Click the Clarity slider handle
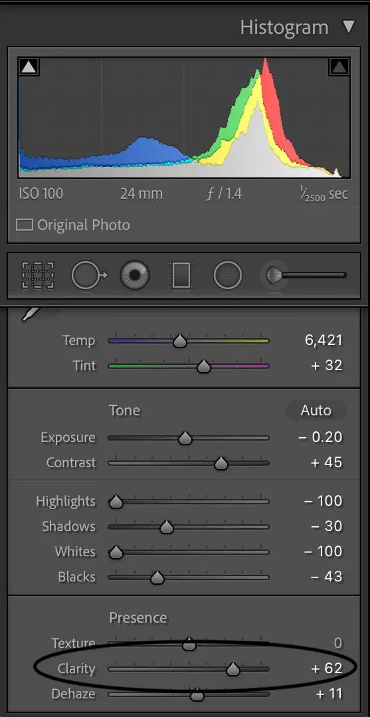Viewport: 370px width, 717px height. [233, 669]
